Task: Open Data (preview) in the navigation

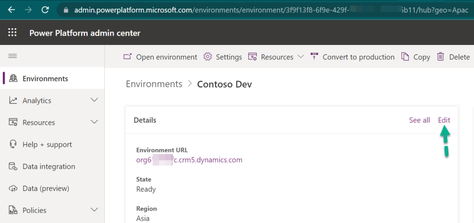Action: pos(52,188)
